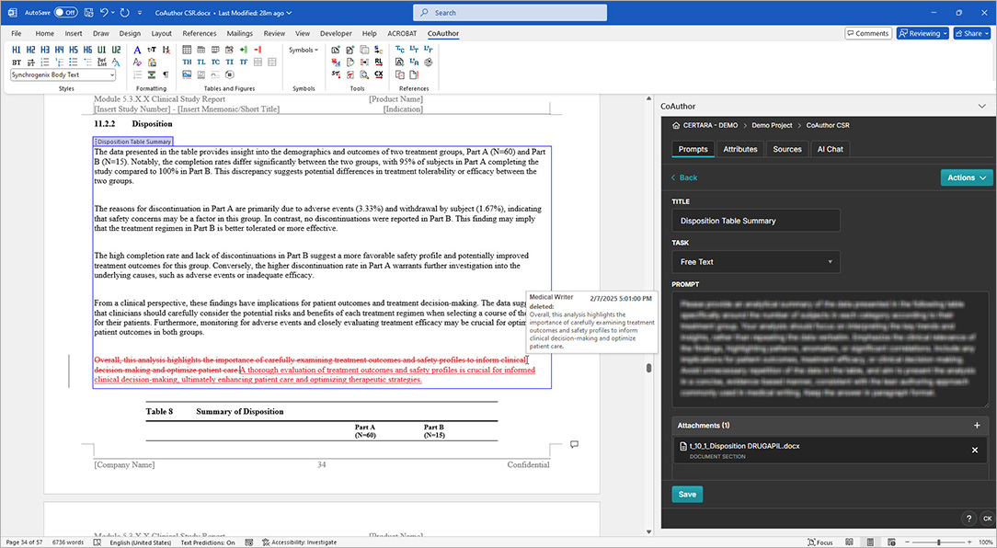Image resolution: width=997 pixels, height=548 pixels.
Task: Click the large blue A formatting icon
Action: 137,50
